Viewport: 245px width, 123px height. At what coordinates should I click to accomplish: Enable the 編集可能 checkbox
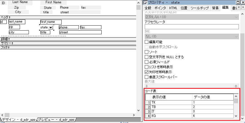147,42
